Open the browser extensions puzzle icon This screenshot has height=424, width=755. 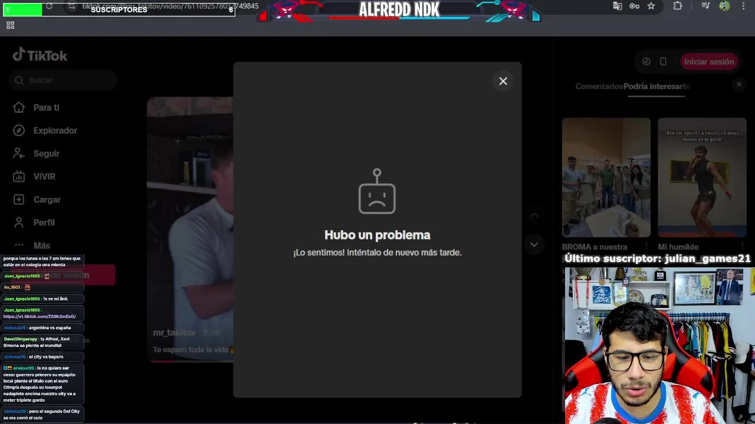678,6
